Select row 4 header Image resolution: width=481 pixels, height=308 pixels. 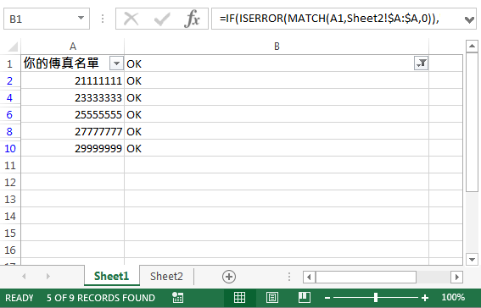click(10, 97)
